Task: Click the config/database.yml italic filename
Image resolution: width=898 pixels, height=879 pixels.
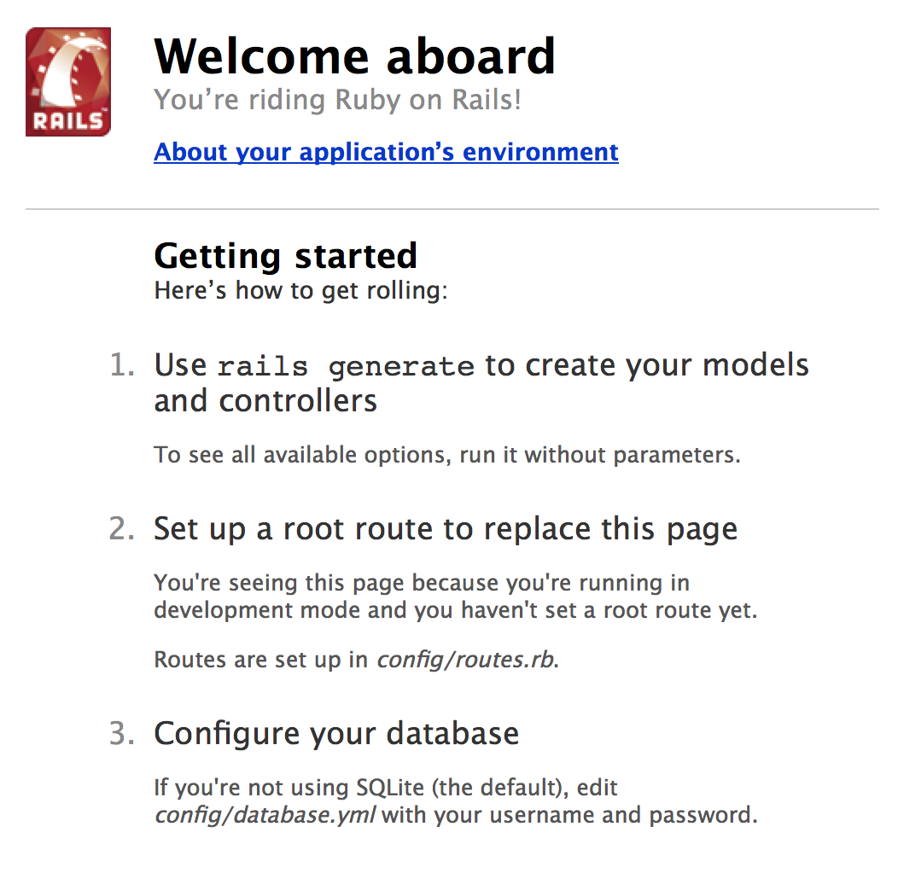Action: pos(265,815)
